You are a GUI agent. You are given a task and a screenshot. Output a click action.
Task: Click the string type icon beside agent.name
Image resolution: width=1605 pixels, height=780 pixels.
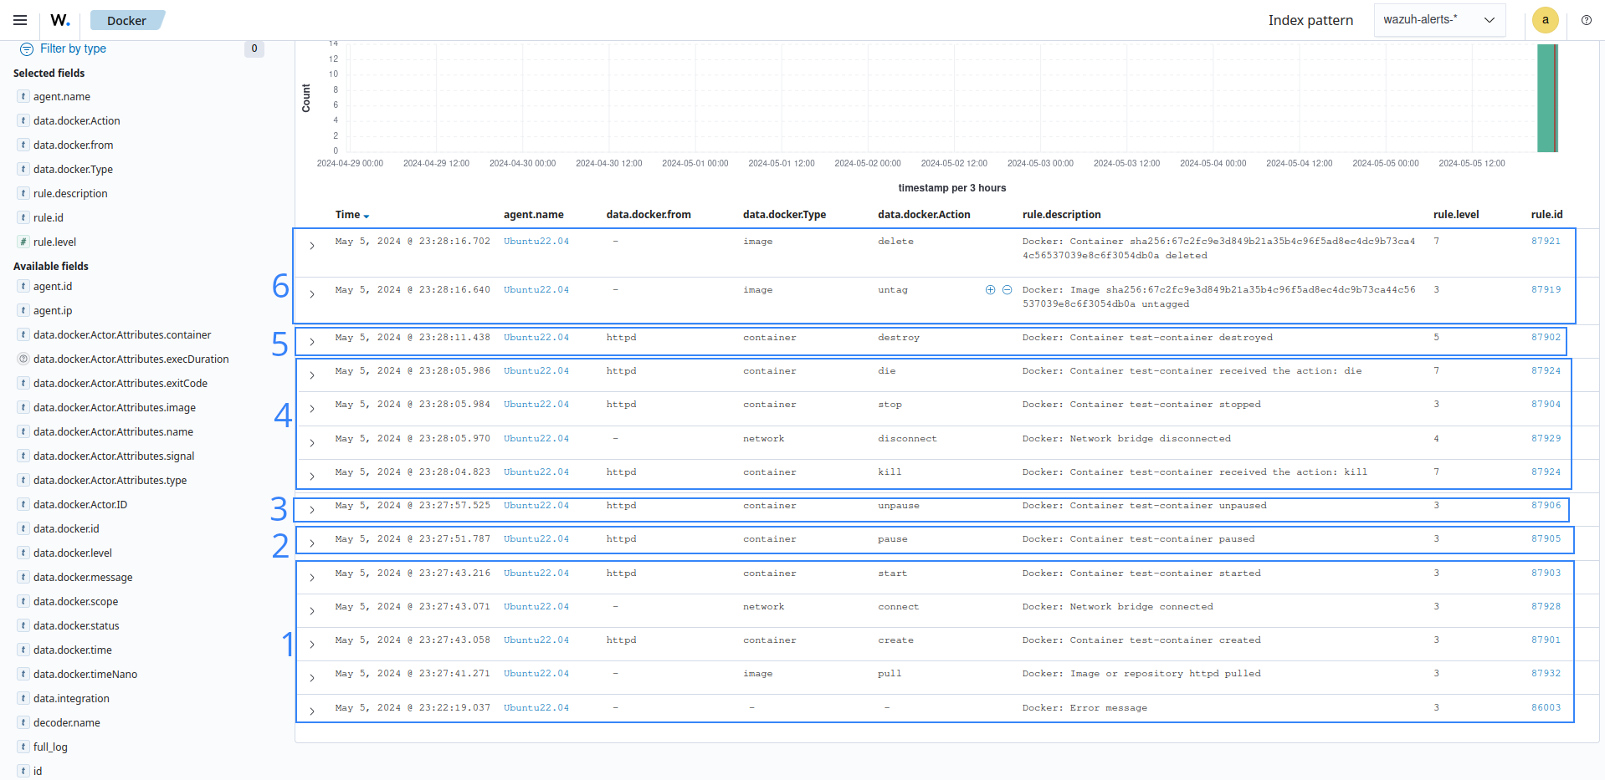(23, 96)
